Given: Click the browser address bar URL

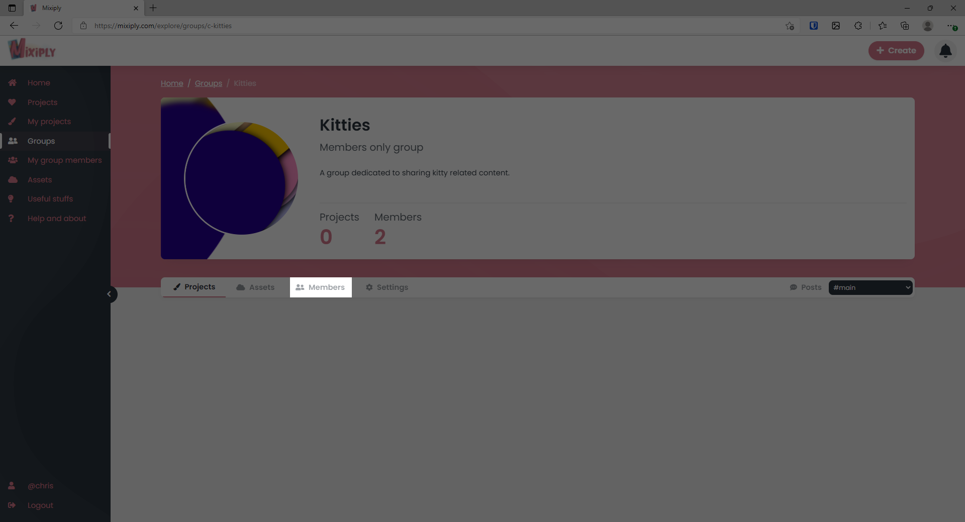Looking at the screenshot, I should click(x=163, y=26).
